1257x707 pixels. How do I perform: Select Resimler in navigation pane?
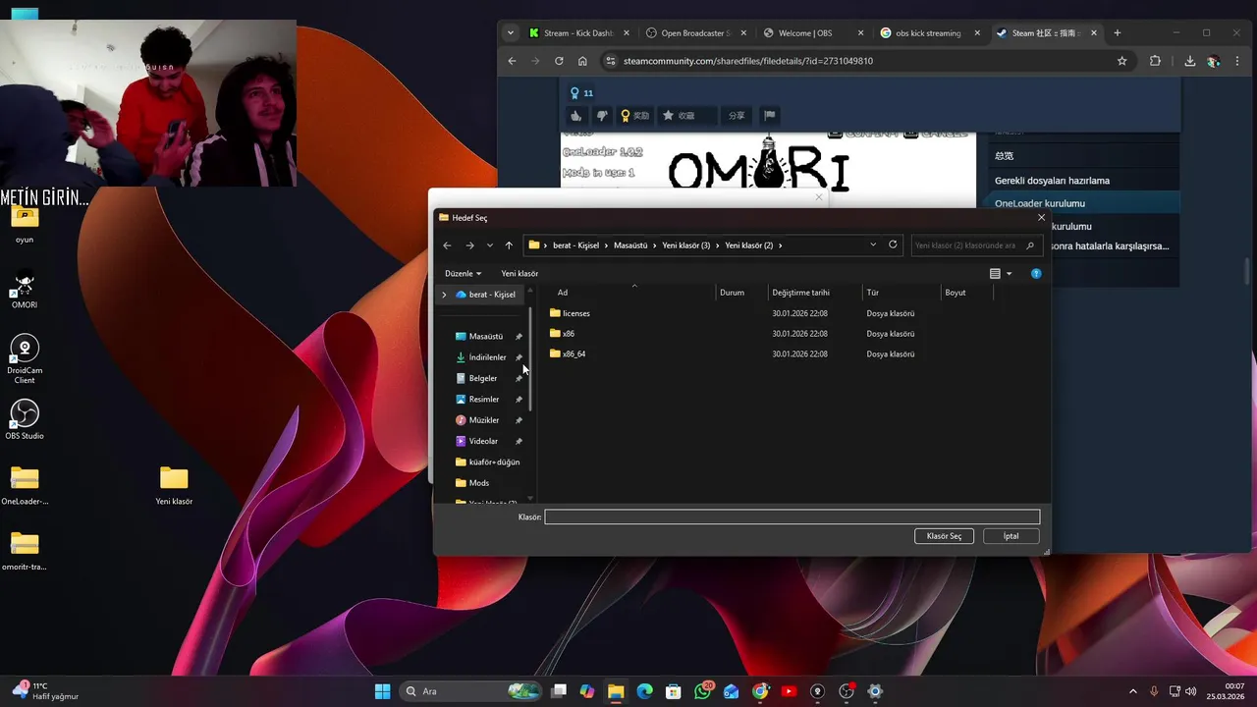click(x=483, y=400)
